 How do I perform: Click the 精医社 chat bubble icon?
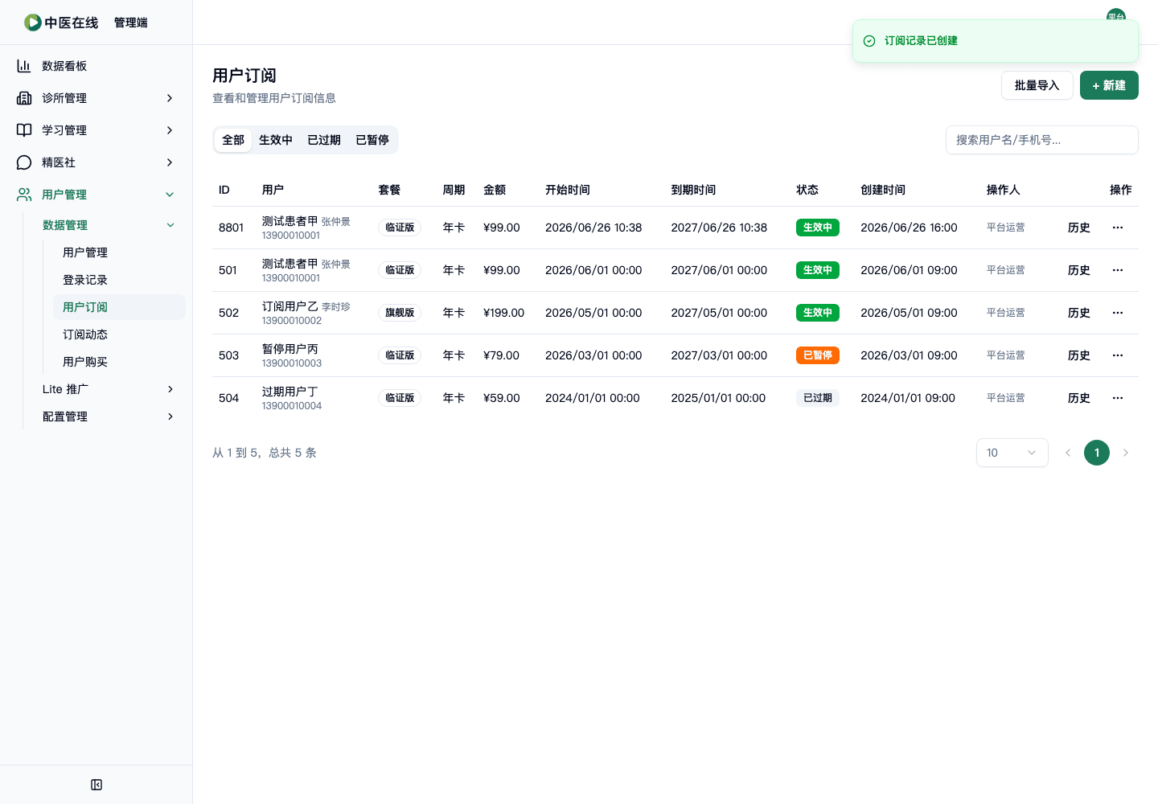click(24, 162)
